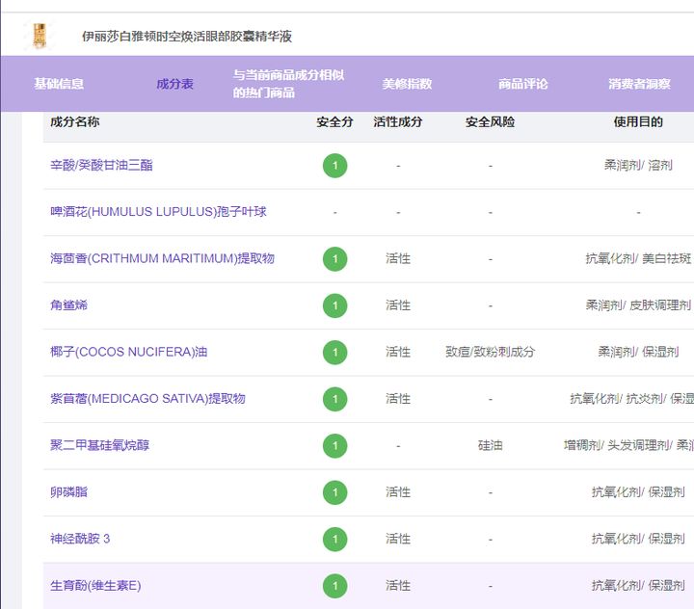The width and height of the screenshot is (694, 609).
Task: Click safety score badge for 海茴香 extract
Action: tap(335, 259)
